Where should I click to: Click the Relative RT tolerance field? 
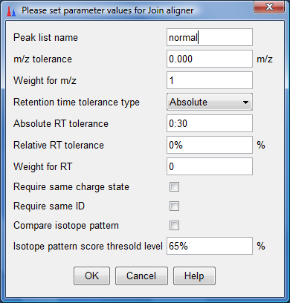click(210, 145)
